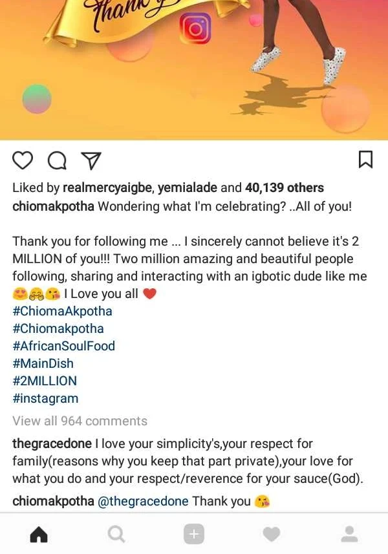Tap the post image with Instagram logo
The width and height of the screenshot is (388, 554).
coord(194,65)
